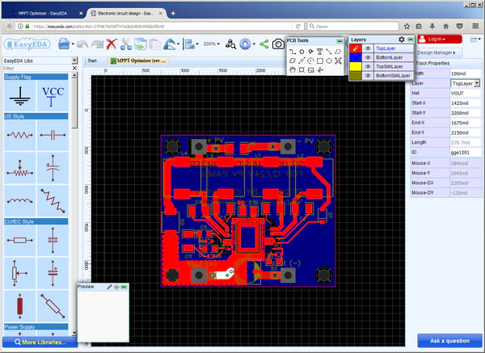Open the EasyEDA Libs dropdown
The width and height of the screenshot is (485, 353).
[x=74, y=61]
